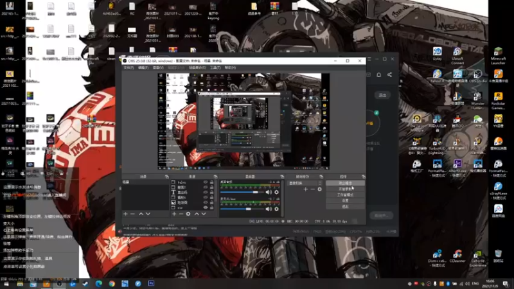Toggle lock on the vvv source

(x=211, y=207)
